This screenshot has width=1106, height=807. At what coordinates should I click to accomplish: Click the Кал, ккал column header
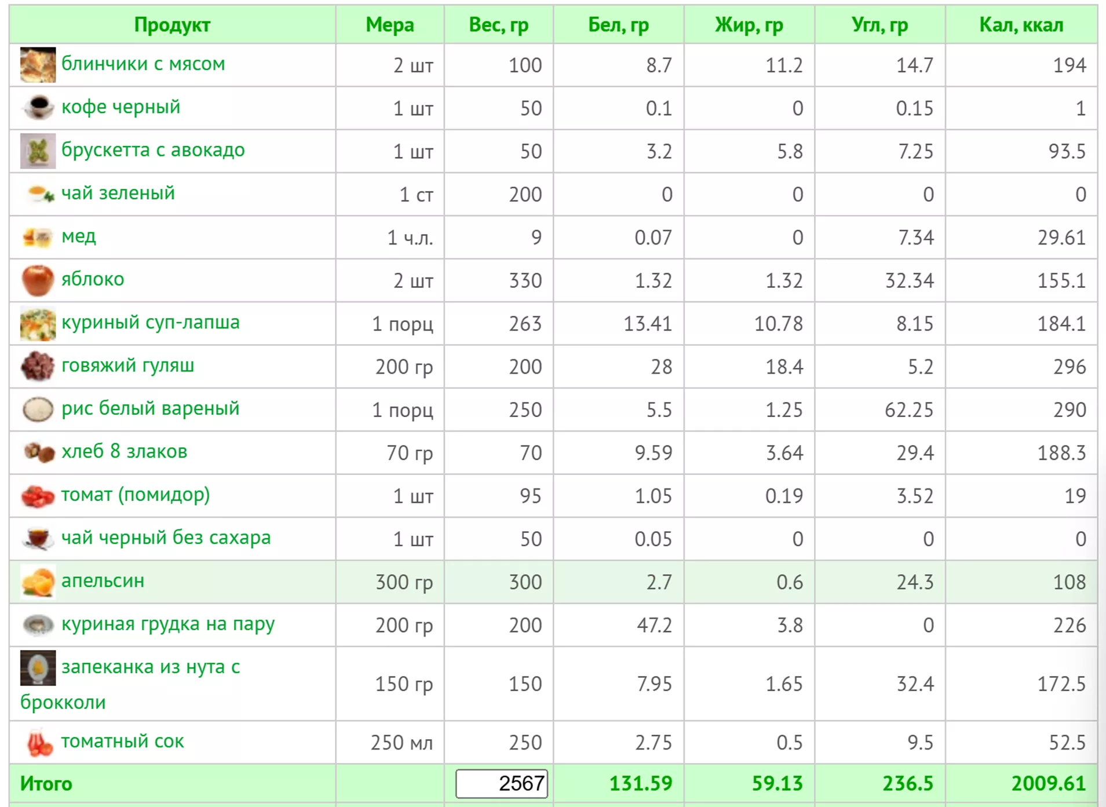[x=1021, y=25]
